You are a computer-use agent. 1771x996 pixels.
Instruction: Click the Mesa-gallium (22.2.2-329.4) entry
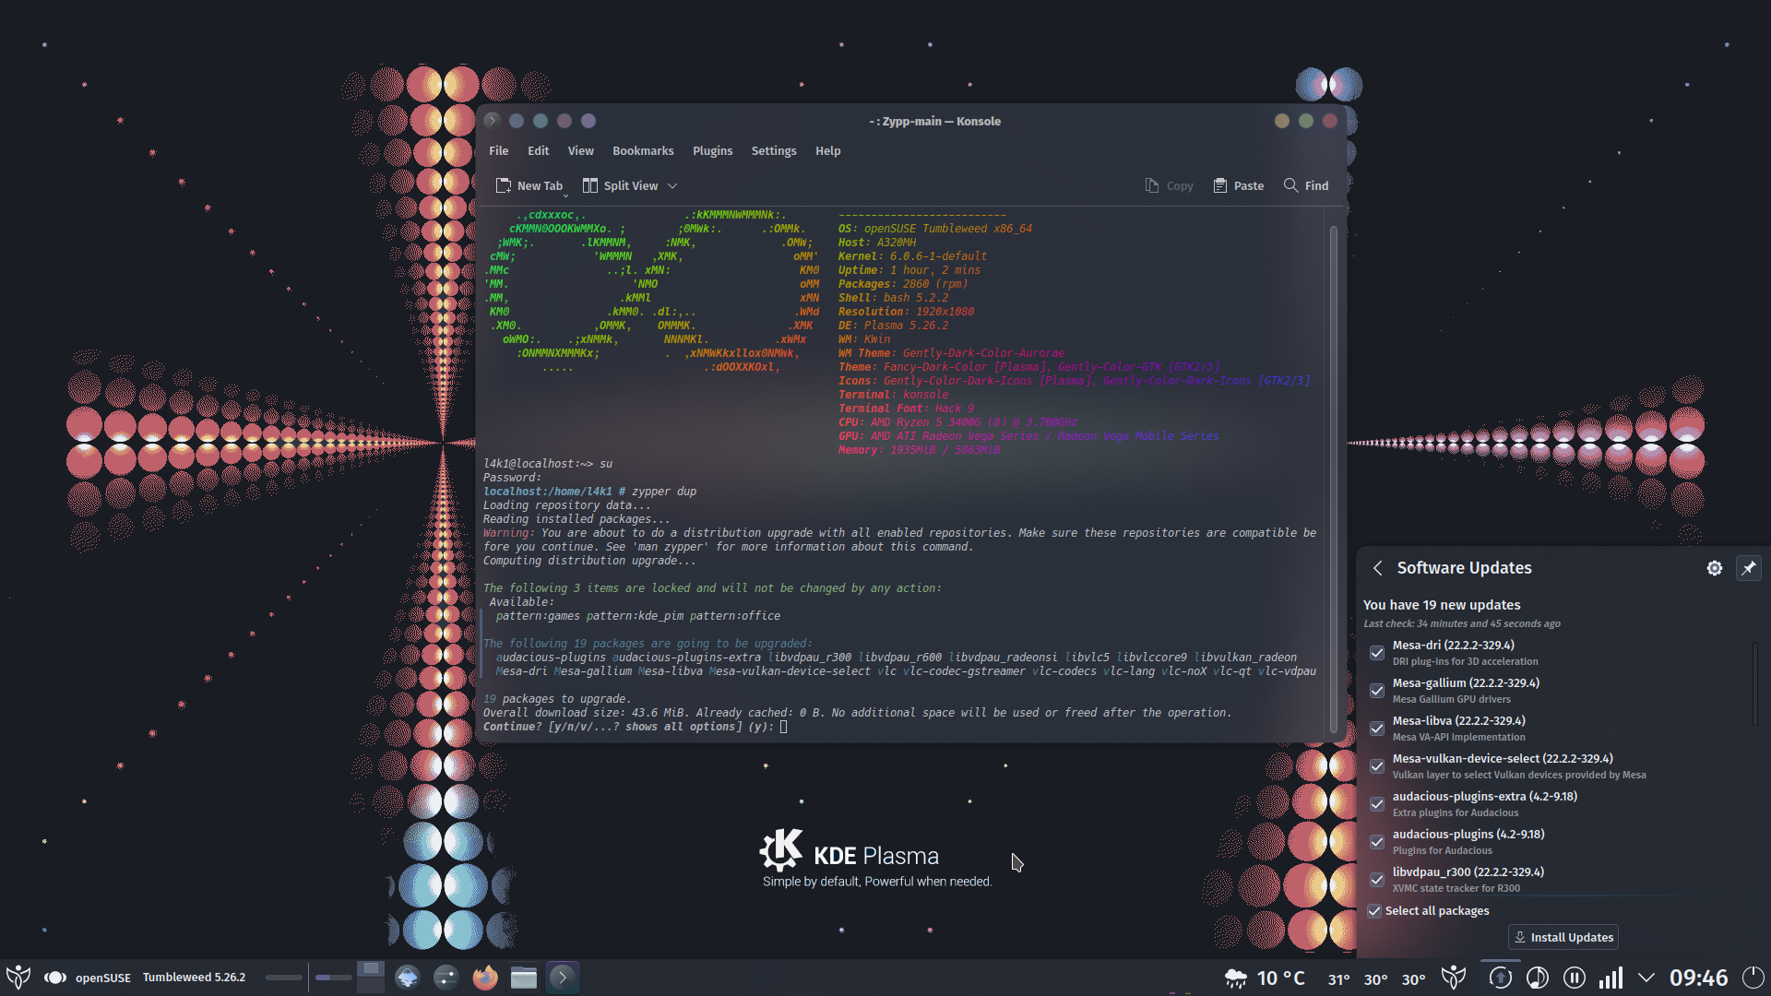point(1466,682)
